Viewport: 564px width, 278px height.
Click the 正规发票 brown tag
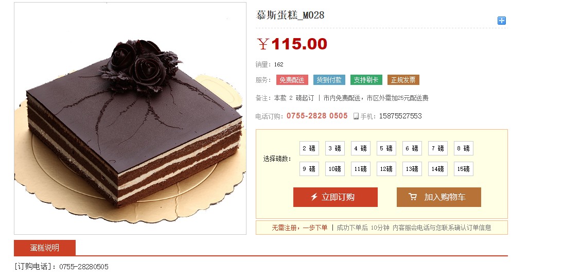pyautogui.click(x=403, y=80)
